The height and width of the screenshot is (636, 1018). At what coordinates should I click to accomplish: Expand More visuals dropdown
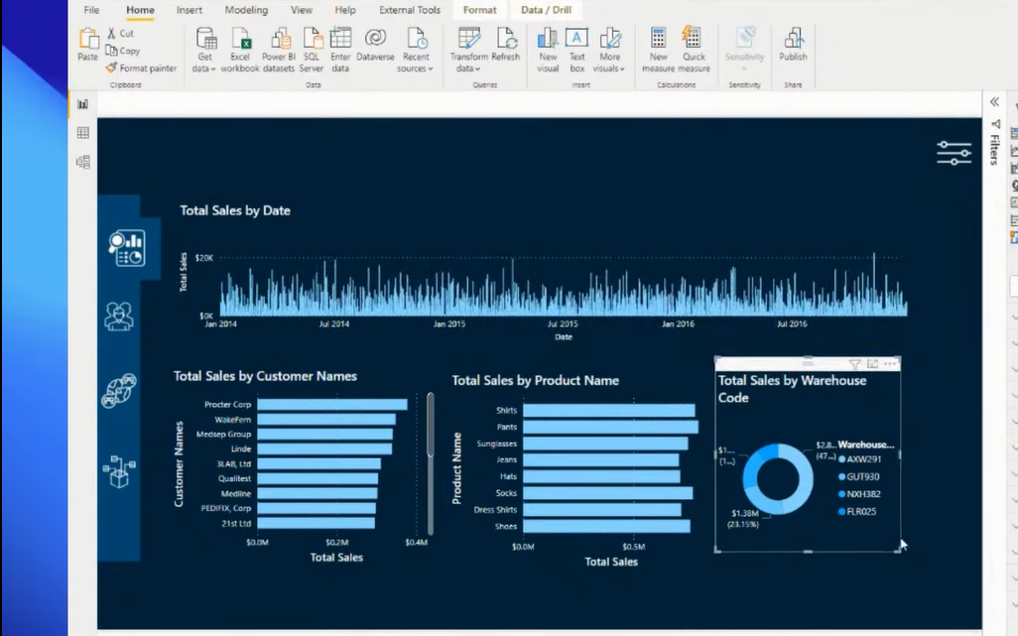click(x=609, y=50)
